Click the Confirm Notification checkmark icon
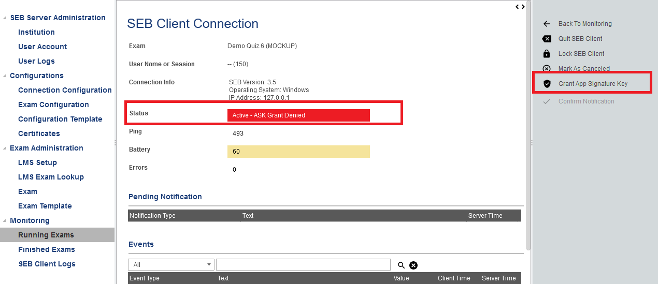The image size is (658, 284). (546, 101)
